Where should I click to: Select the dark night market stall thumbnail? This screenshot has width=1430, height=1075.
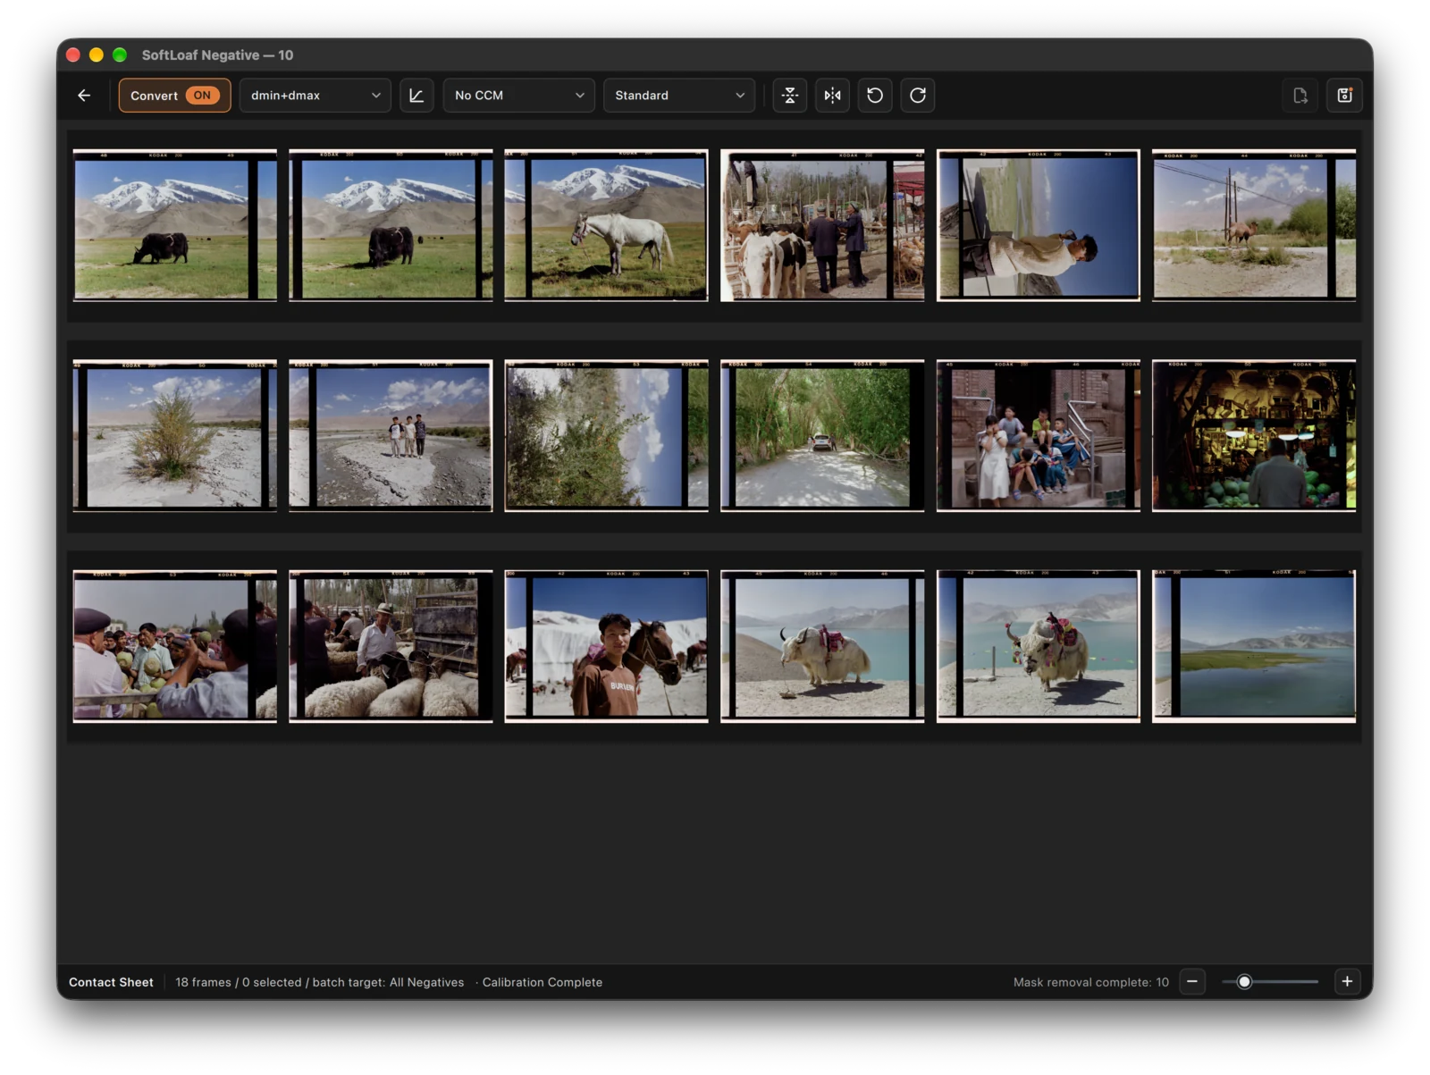(x=1254, y=436)
